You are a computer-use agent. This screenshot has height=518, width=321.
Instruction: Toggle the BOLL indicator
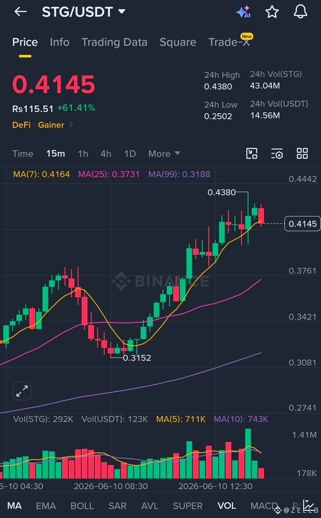tap(82, 506)
